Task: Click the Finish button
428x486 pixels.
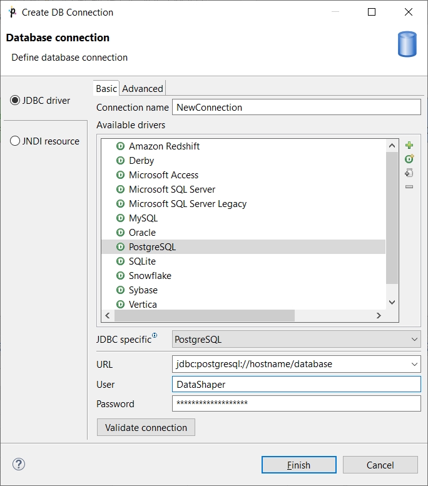Action: click(298, 465)
